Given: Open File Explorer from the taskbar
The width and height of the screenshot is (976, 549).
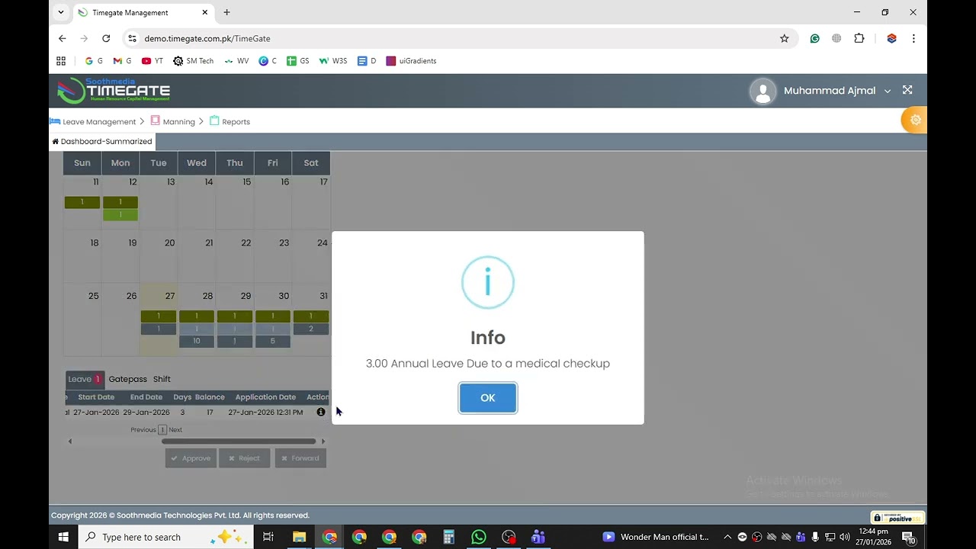Looking at the screenshot, I should coord(299,537).
